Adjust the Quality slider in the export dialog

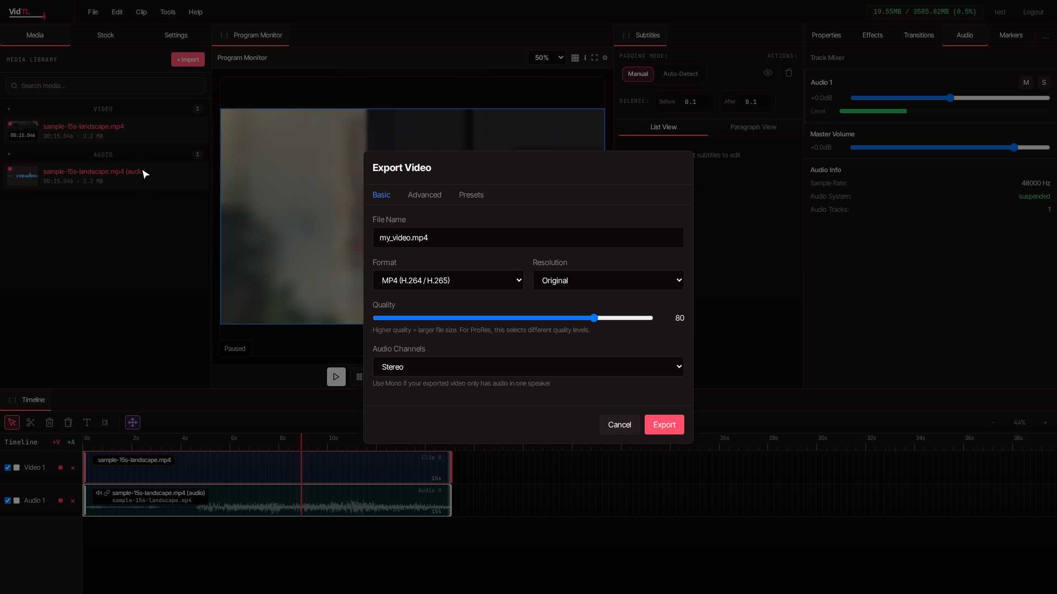(x=513, y=318)
